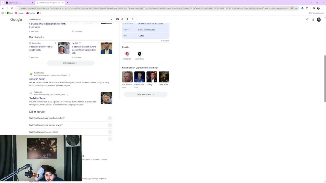The height and width of the screenshot is (183, 326).
Task: Open the apps shortcut in bookmarks bar
Action: click(3, 13)
